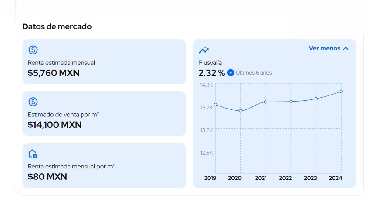Image resolution: width=365 pixels, height=208 pixels.
Task: Click the house with dollar icon
Action: click(33, 154)
